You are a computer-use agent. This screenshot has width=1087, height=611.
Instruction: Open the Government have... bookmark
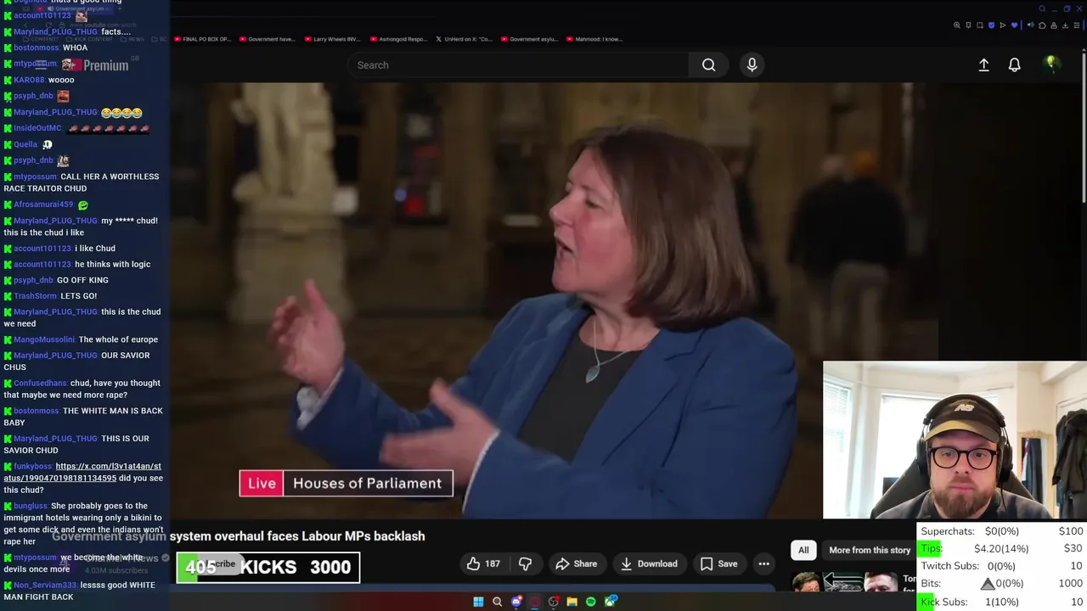point(268,39)
